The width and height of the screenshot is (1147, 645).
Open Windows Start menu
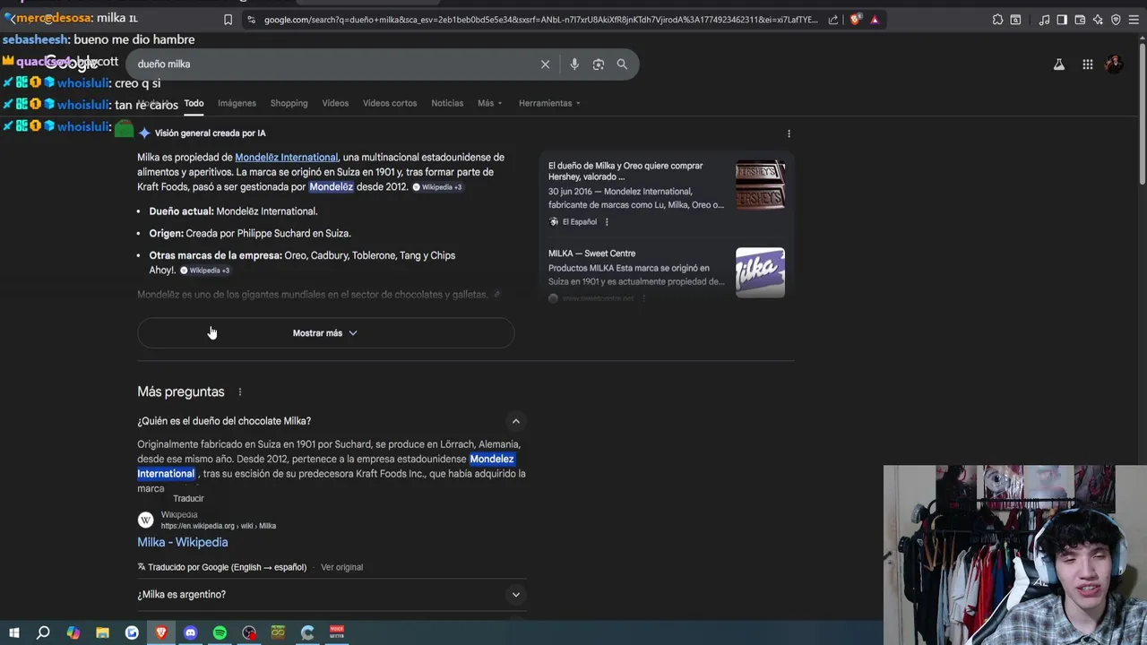pyautogui.click(x=14, y=632)
